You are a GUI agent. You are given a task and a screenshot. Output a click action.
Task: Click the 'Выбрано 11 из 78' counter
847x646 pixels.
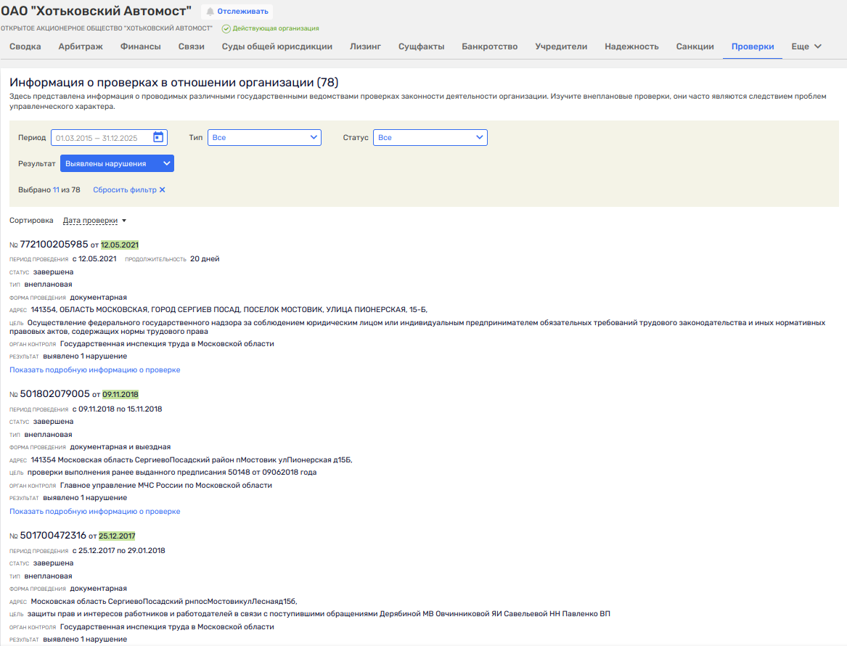point(49,189)
